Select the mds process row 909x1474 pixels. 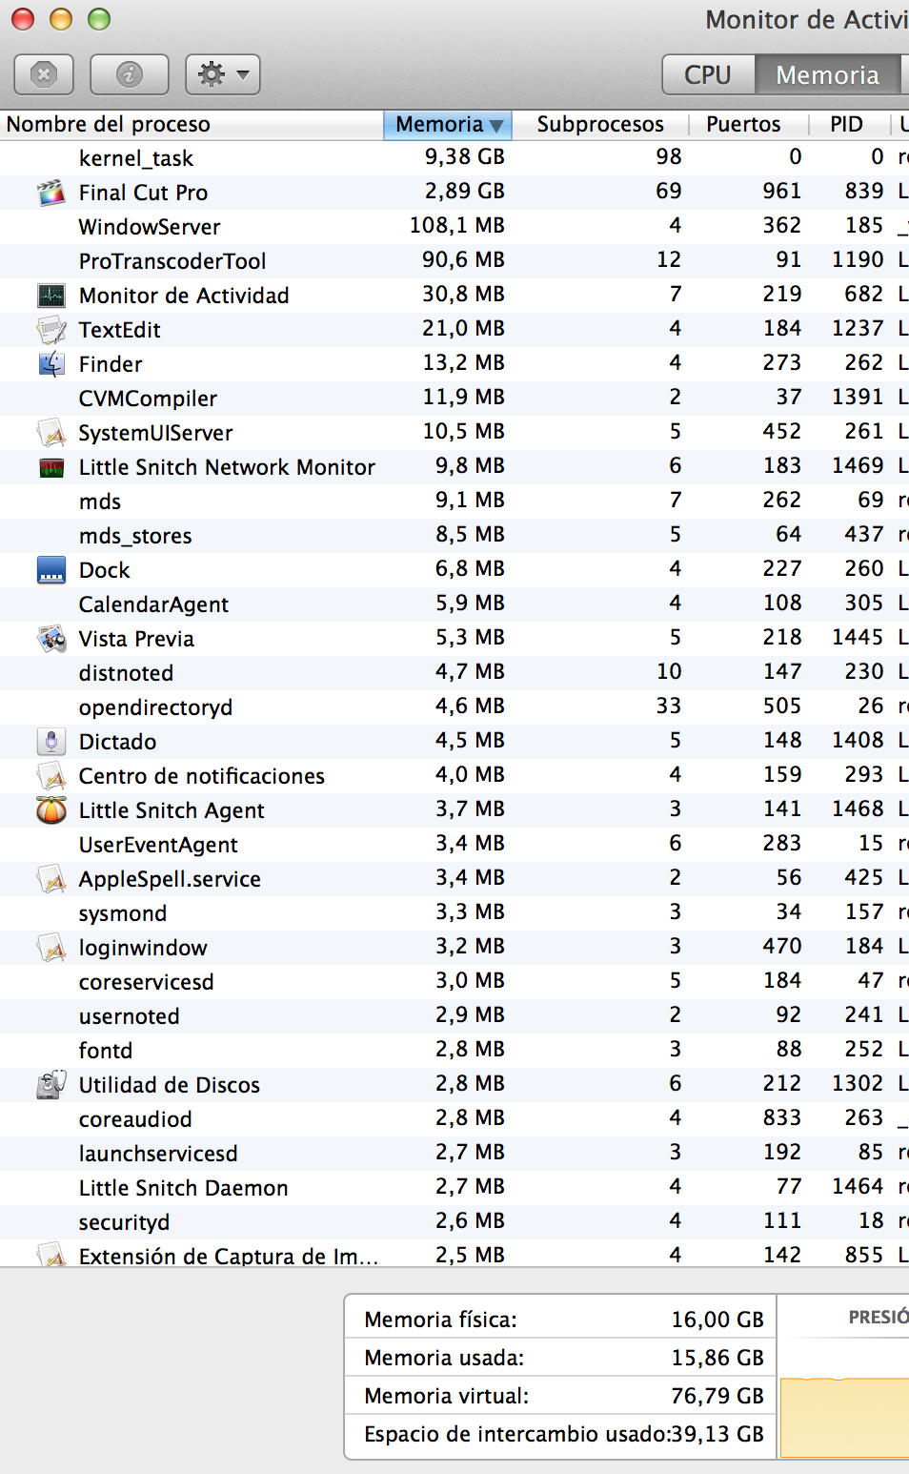click(x=454, y=502)
